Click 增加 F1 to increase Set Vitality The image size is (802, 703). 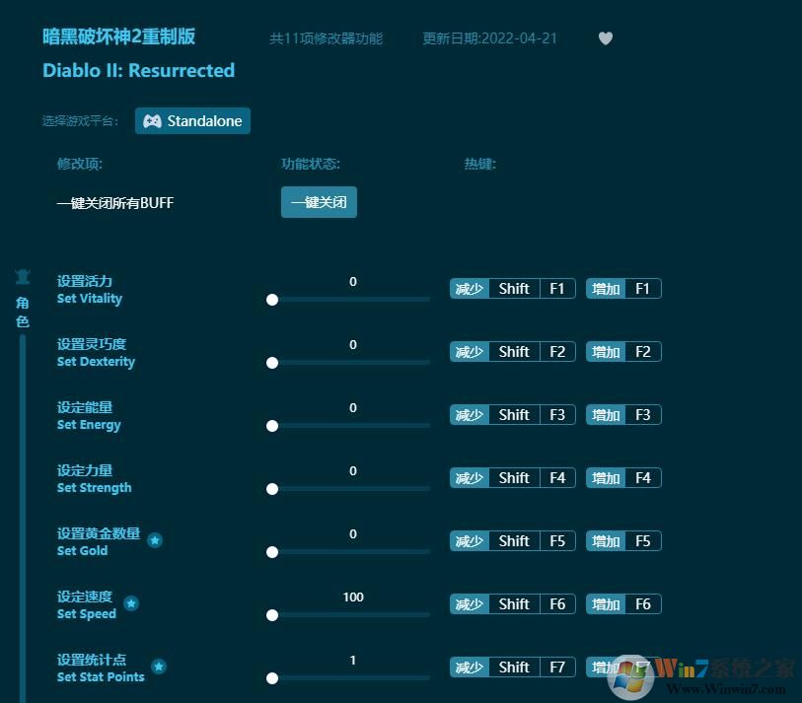(x=623, y=288)
